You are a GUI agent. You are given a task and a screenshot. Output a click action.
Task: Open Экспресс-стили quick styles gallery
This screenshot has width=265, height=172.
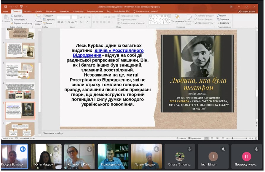pyautogui.click(x=189, y=20)
